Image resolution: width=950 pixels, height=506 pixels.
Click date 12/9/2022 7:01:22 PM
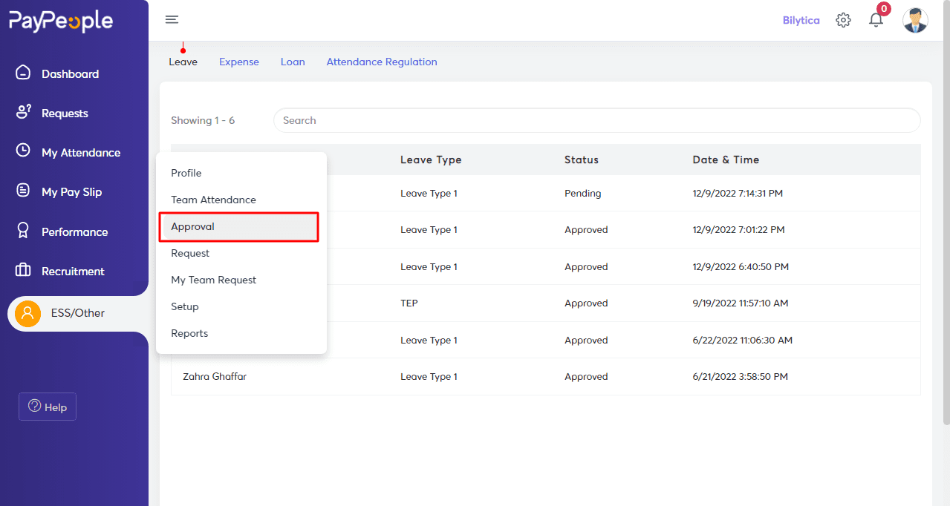click(739, 229)
